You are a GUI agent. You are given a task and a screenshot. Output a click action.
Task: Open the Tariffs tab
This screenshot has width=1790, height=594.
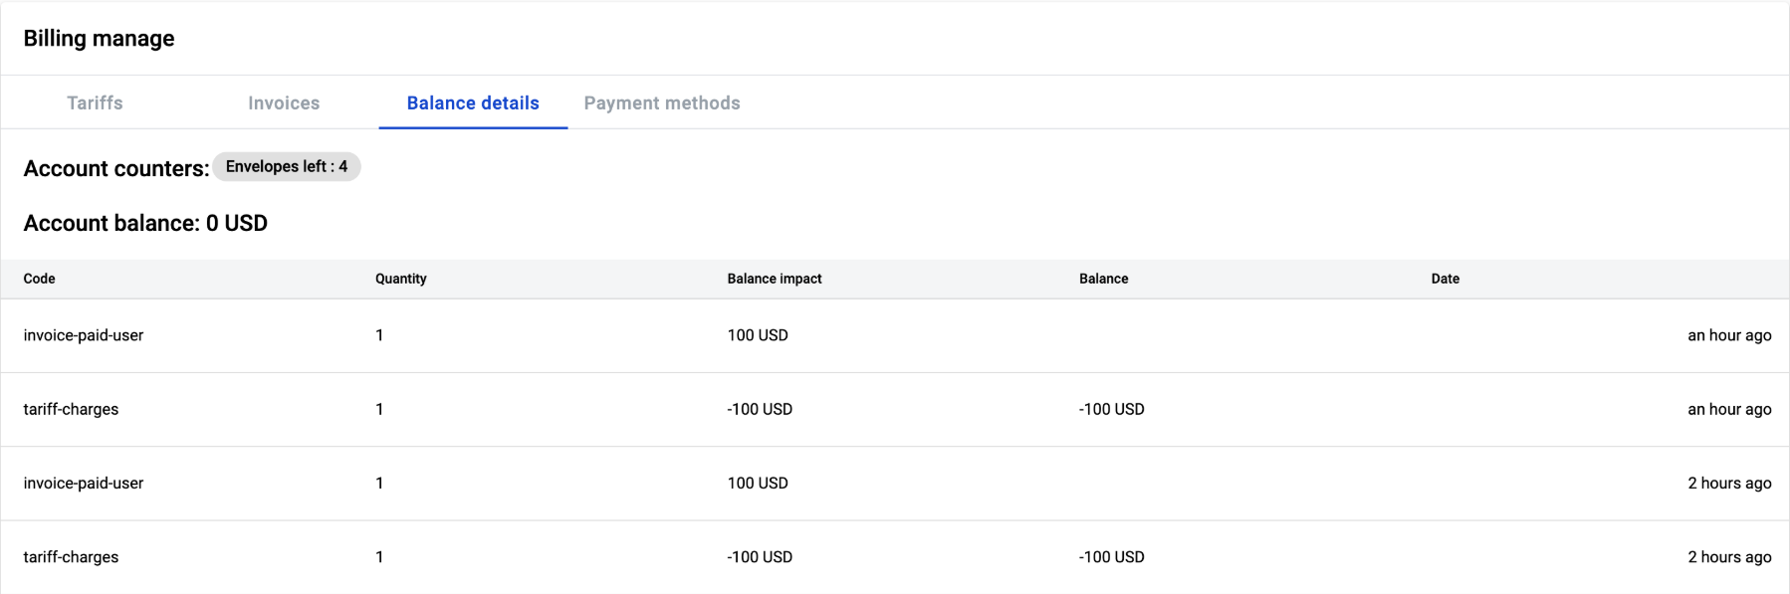[x=95, y=103]
